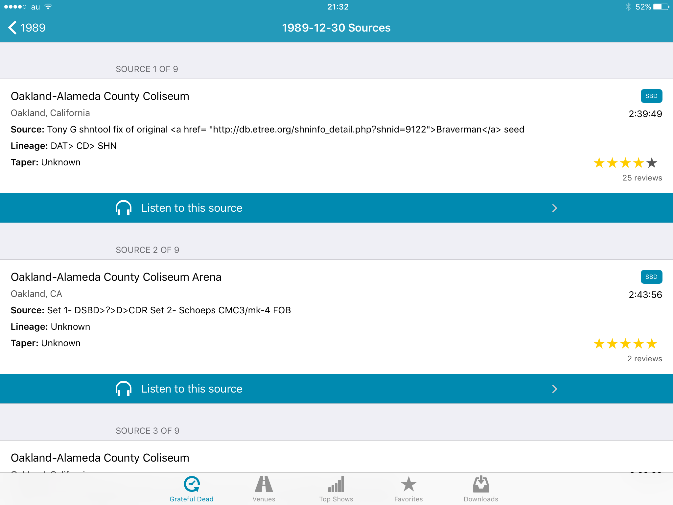Tap SOURCE 3 OF 9 header
Image resolution: width=673 pixels, height=505 pixels.
click(148, 431)
